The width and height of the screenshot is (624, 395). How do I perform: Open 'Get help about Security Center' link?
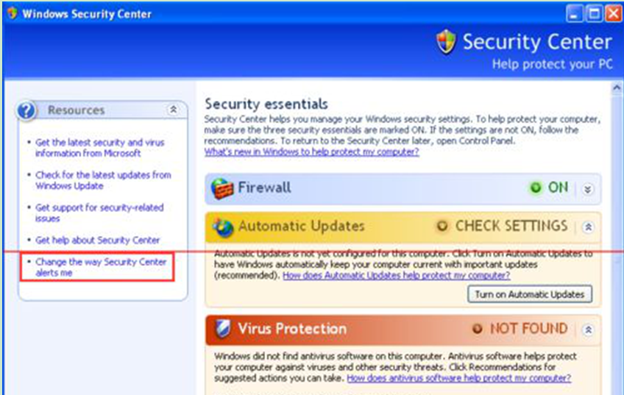[x=97, y=241]
